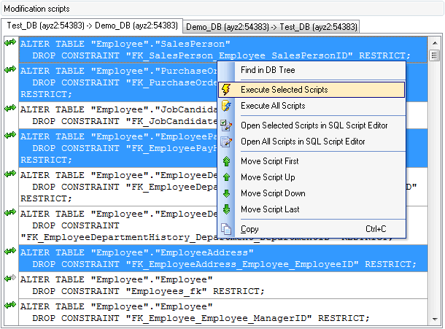Choose Copy from the context menu
Viewport: 445px width, 329px height.
(249, 229)
